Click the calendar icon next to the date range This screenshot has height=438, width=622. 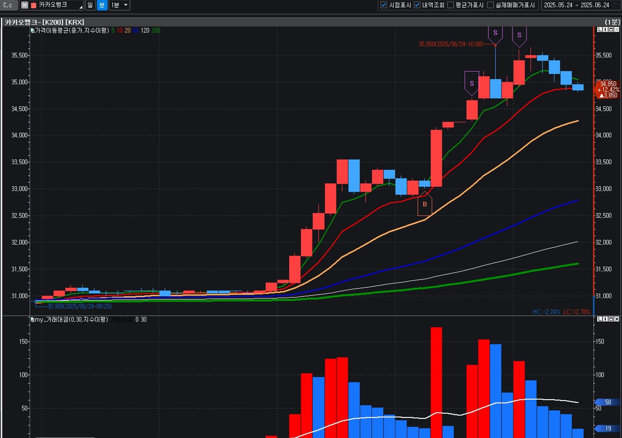[x=616, y=5]
